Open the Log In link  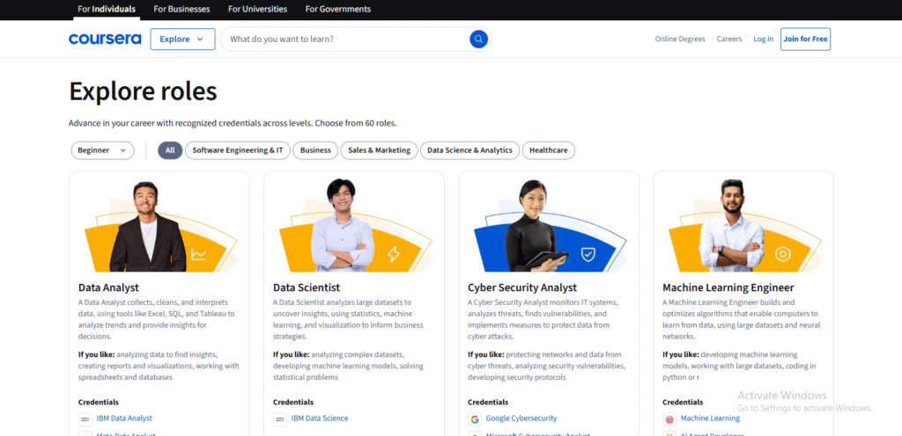click(x=763, y=39)
